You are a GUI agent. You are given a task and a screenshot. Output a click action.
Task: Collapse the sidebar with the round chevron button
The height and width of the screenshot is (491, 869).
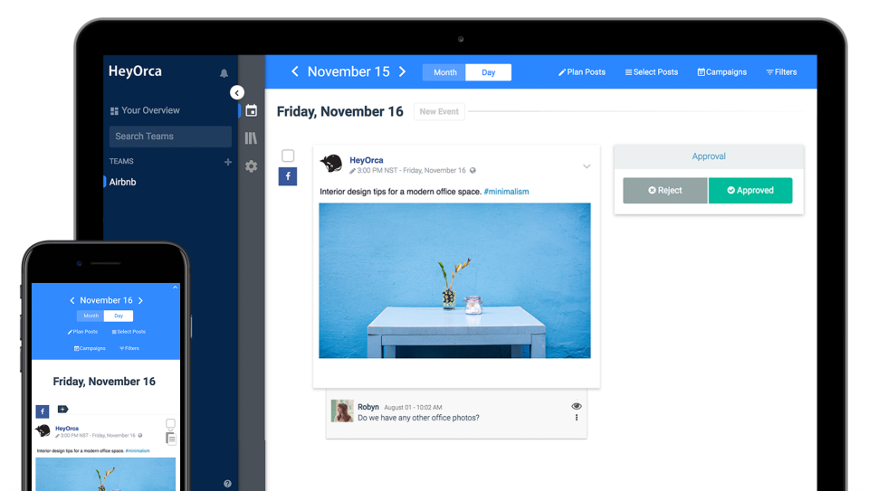(x=237, y=92)
